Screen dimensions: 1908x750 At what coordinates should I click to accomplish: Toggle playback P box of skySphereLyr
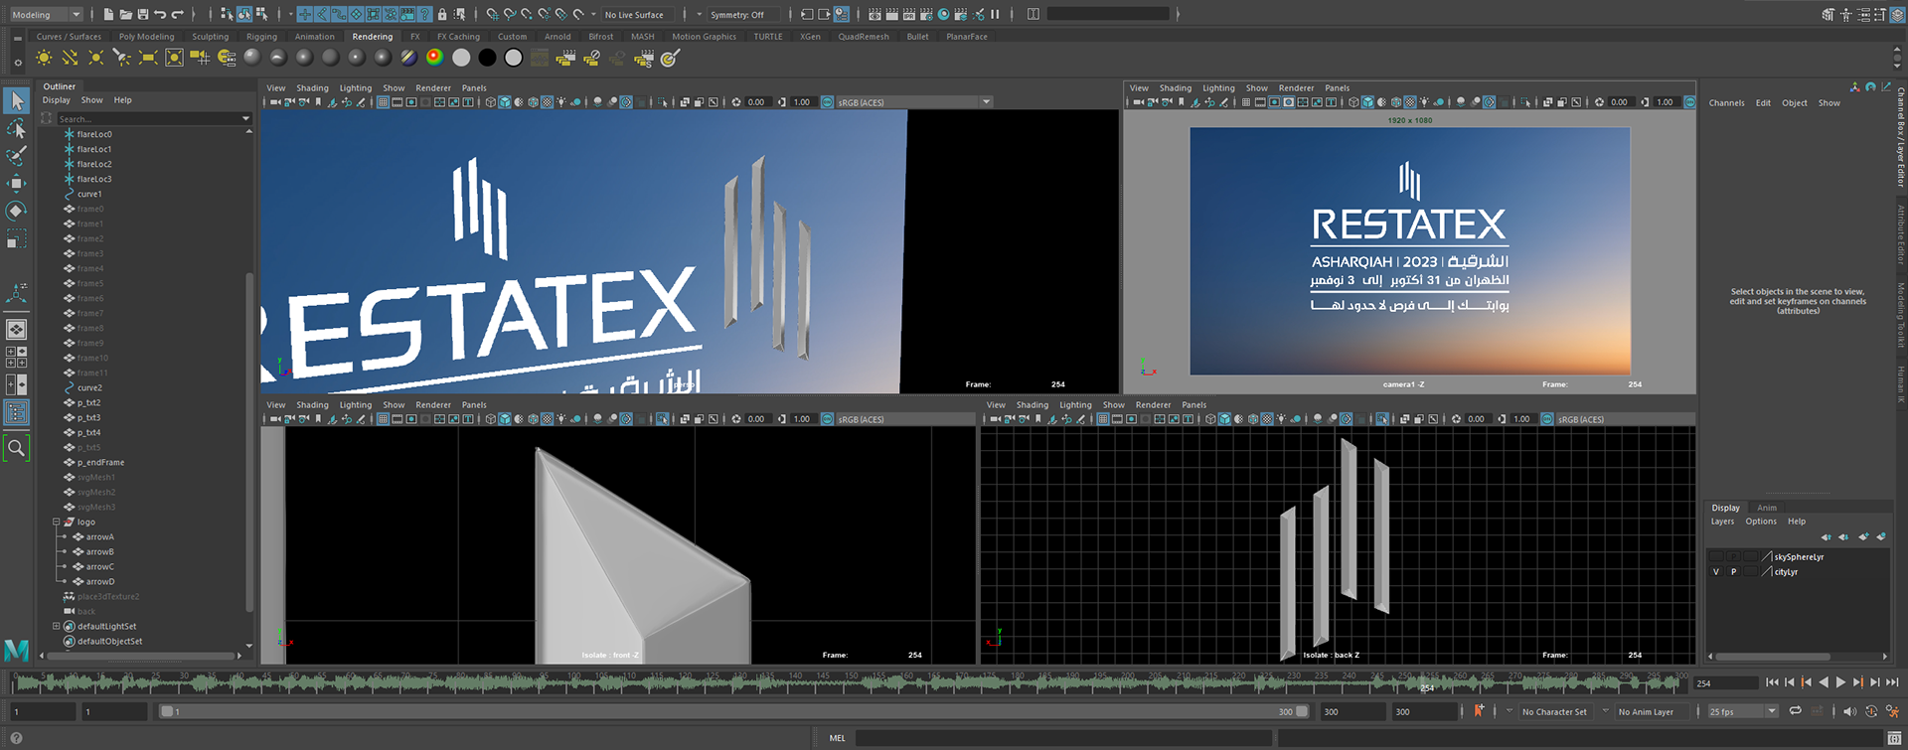[x=1734, y=557]
